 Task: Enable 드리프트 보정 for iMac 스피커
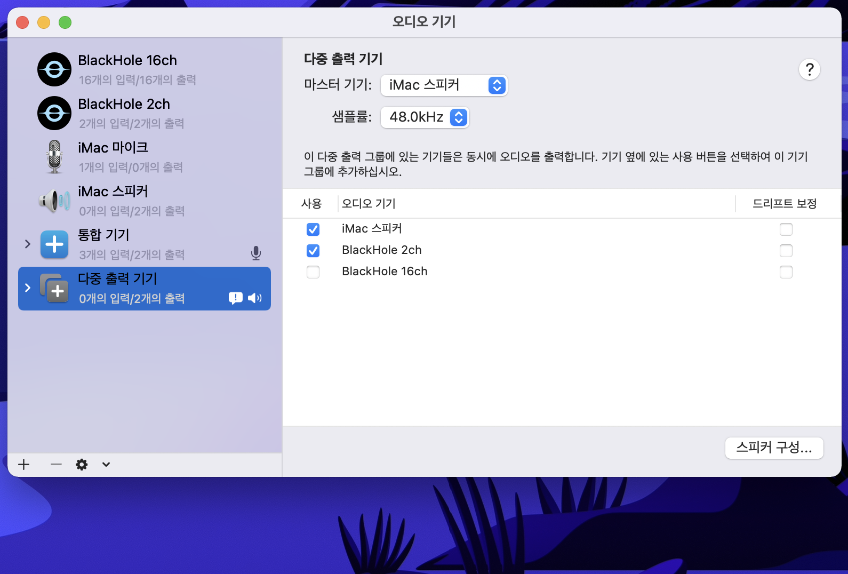coord(786,229)
